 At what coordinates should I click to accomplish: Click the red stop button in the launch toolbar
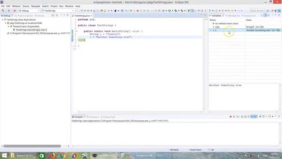pos(15,11)
